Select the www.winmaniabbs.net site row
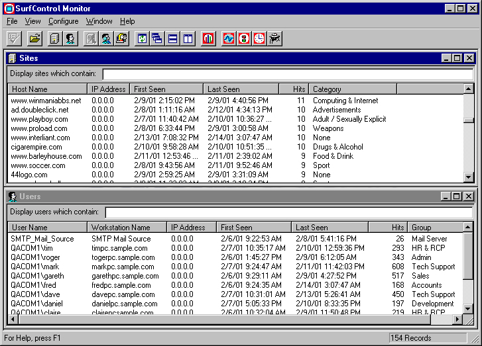 (235, 101)
